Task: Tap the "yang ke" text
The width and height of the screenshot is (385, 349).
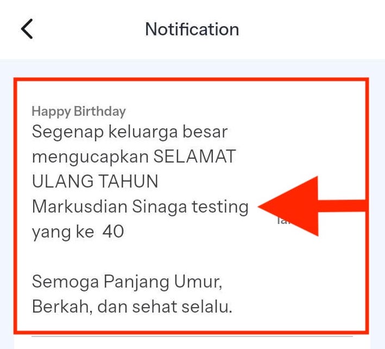Action: pyautogui.click(x=63, y=232)
